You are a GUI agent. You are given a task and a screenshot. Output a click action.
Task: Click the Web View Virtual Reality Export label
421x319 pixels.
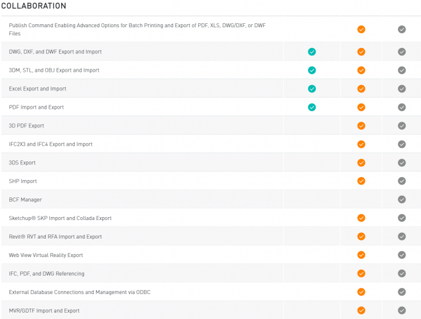click(46, 255)
